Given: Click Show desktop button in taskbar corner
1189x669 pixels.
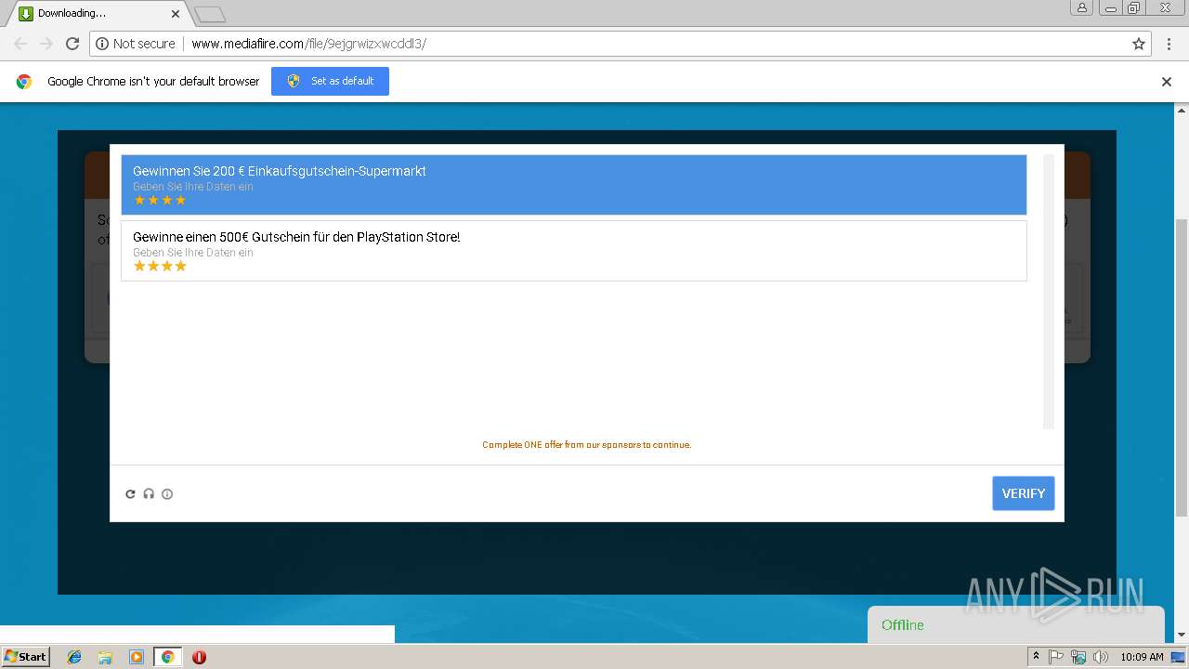Looking at the screenshot, I should (x=1179, y=657).
